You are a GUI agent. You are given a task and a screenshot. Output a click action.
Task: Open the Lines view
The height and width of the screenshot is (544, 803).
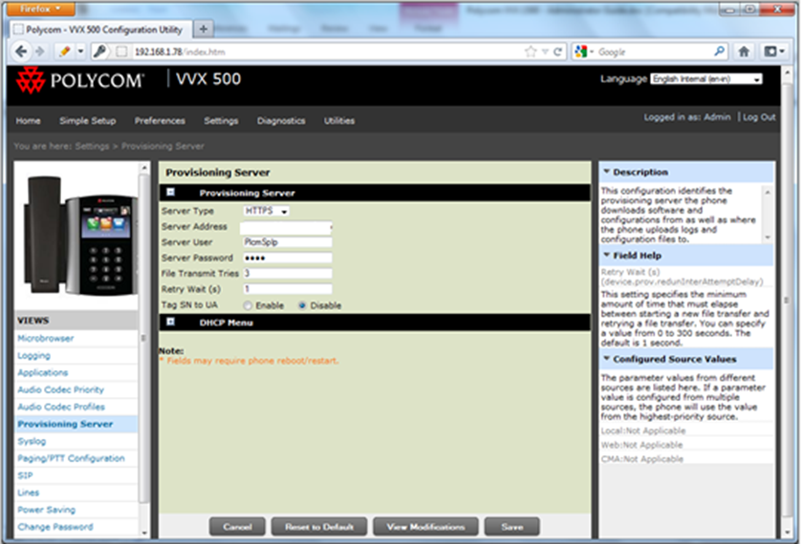click(x=28, y=492)
